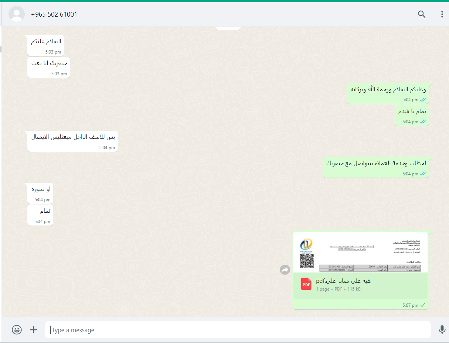449x343 pixels.
Task: Select the السلام عليكم received message
Action: (x=46, y=45)
